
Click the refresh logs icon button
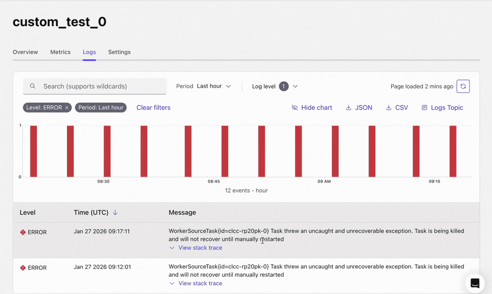click(463, 86)
